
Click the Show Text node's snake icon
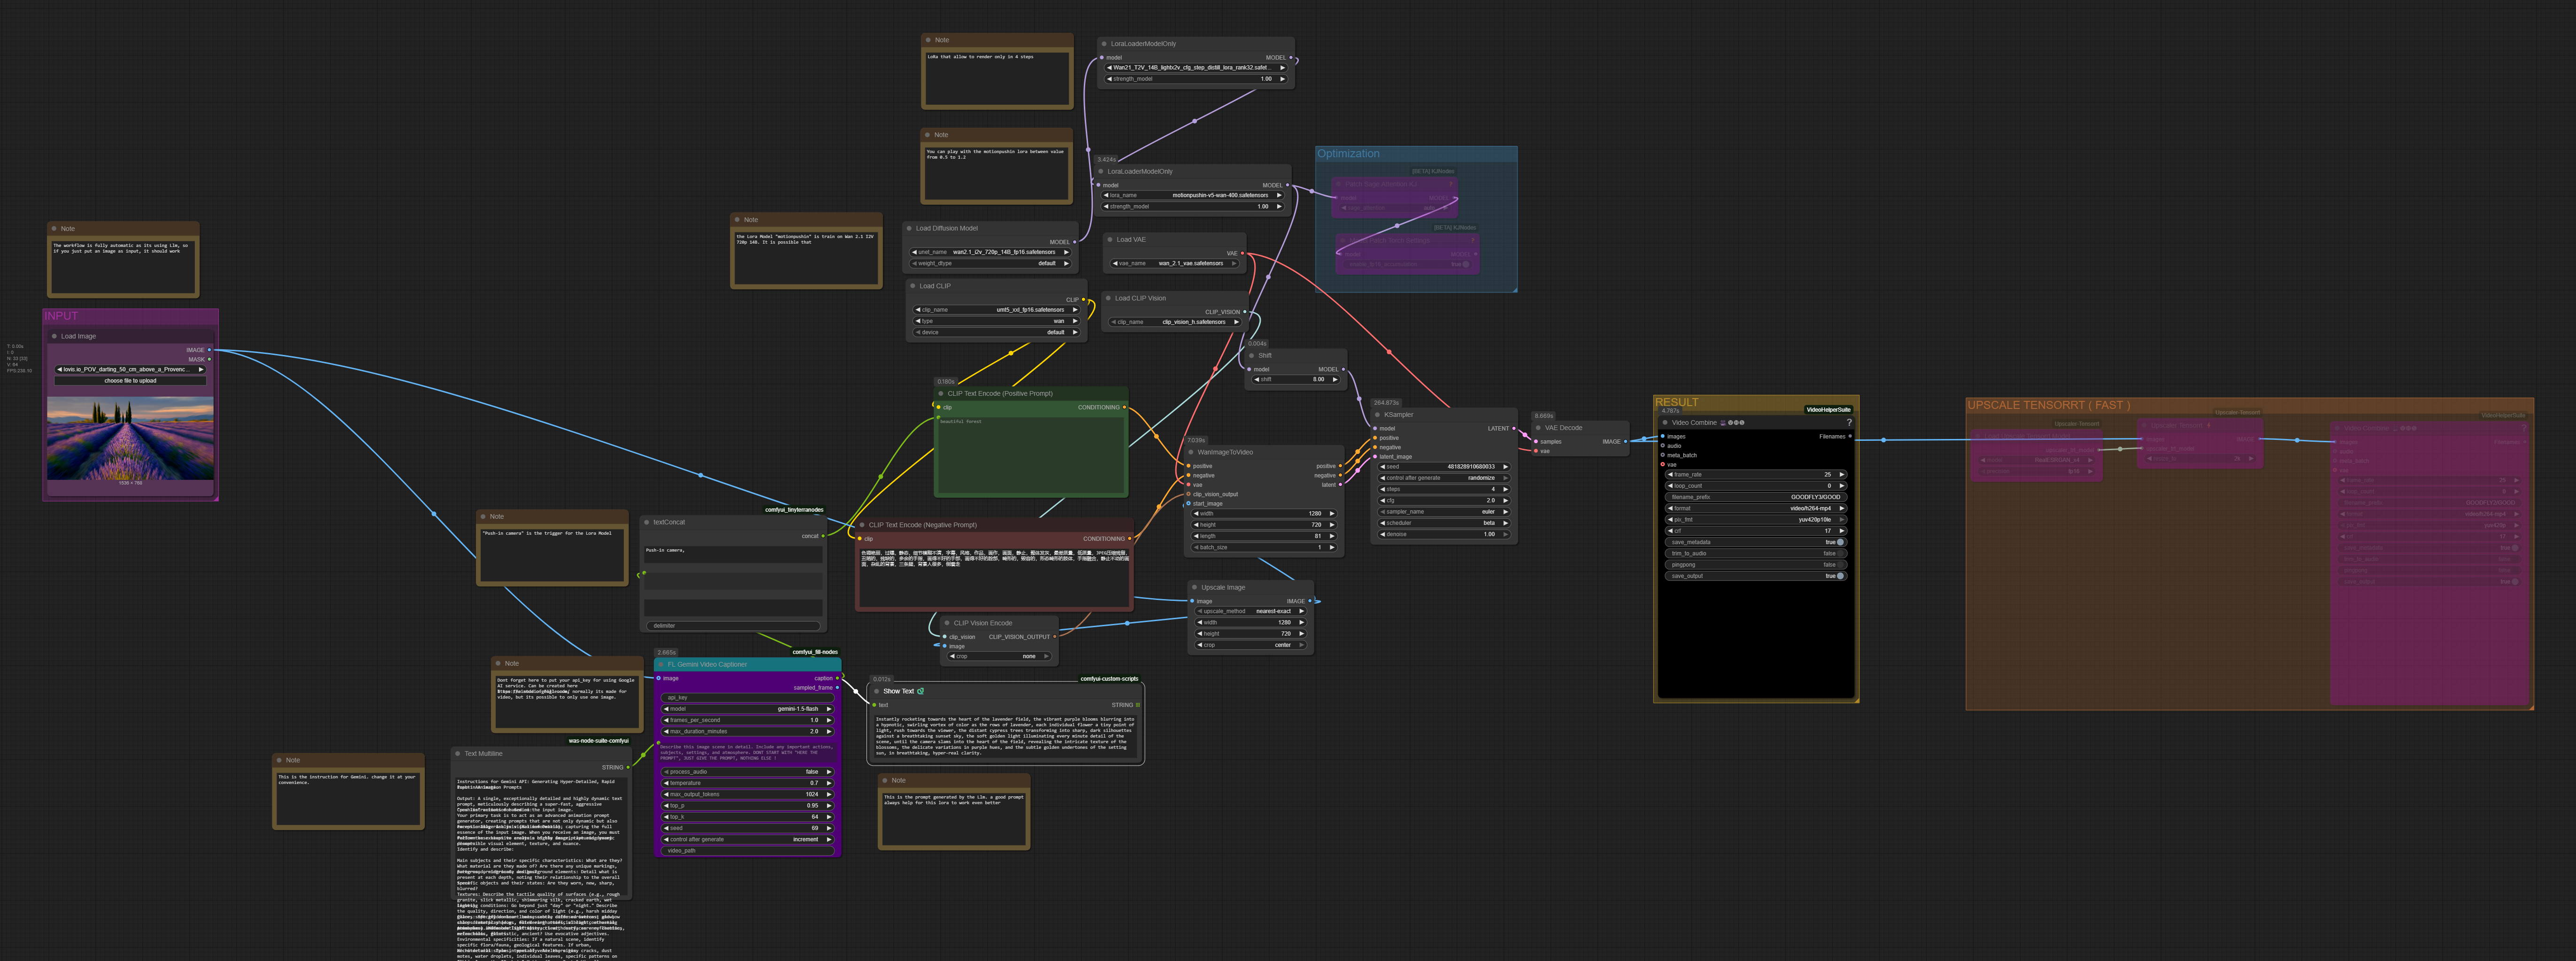coord(920,691)
